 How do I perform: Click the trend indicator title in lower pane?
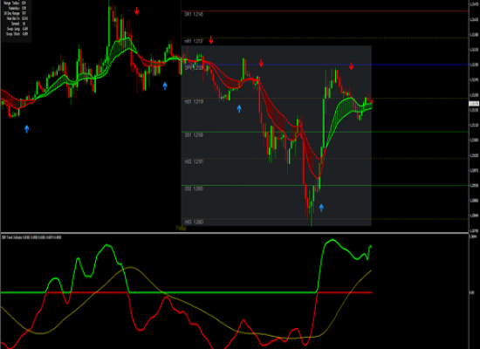[31, 237]
